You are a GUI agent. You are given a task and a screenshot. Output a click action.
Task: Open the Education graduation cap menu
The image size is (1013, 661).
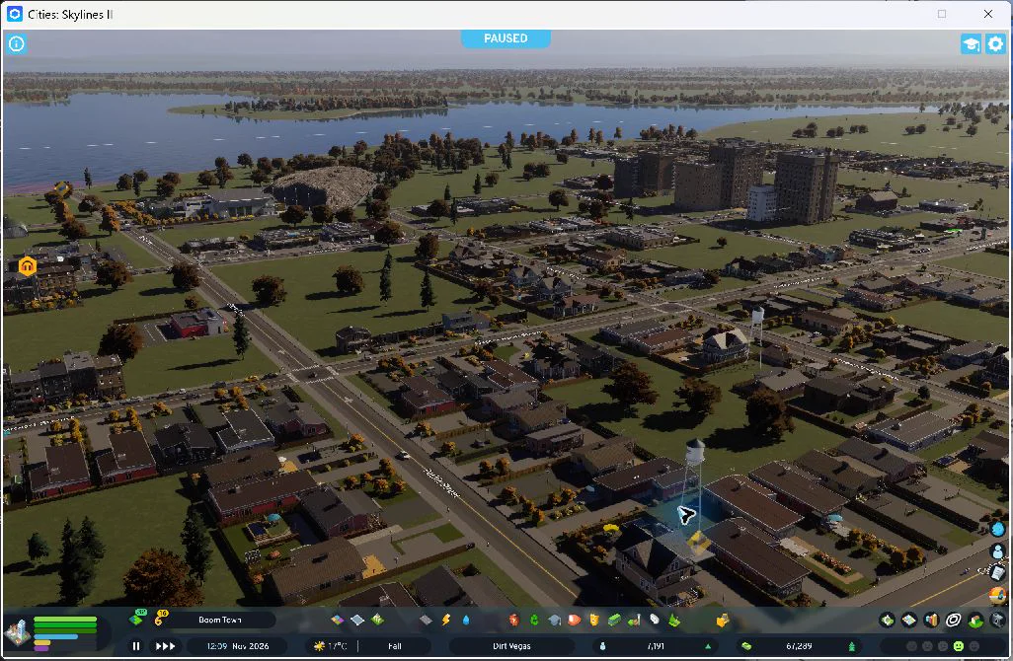pyautogui.click(x=554, y=620)
